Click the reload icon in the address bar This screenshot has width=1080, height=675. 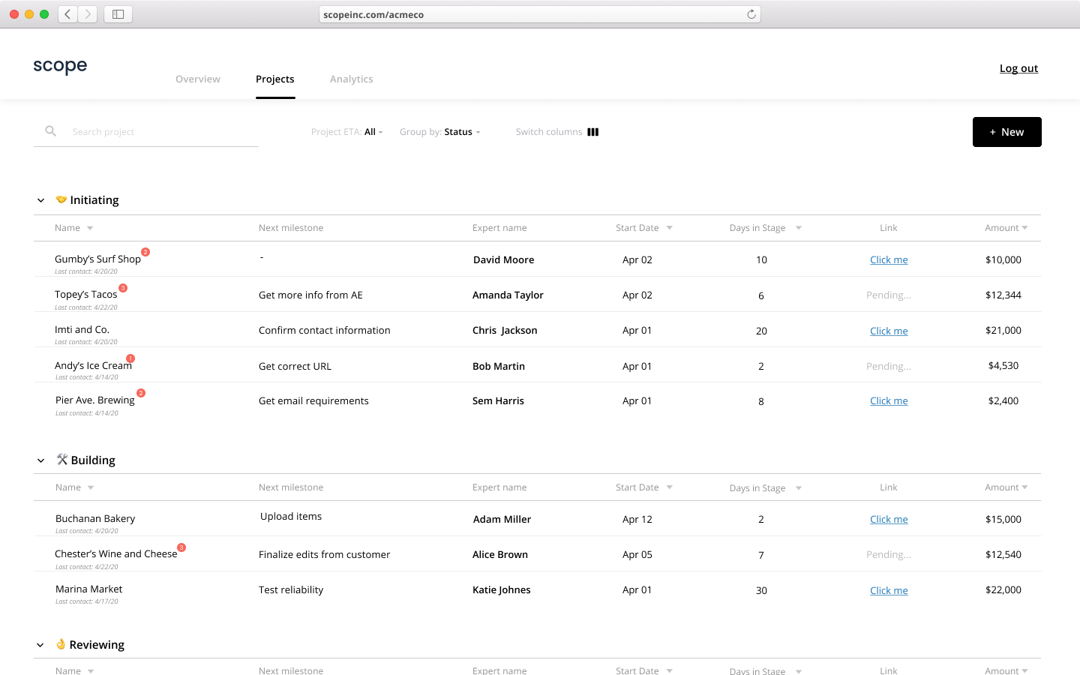tap(751, 13)
